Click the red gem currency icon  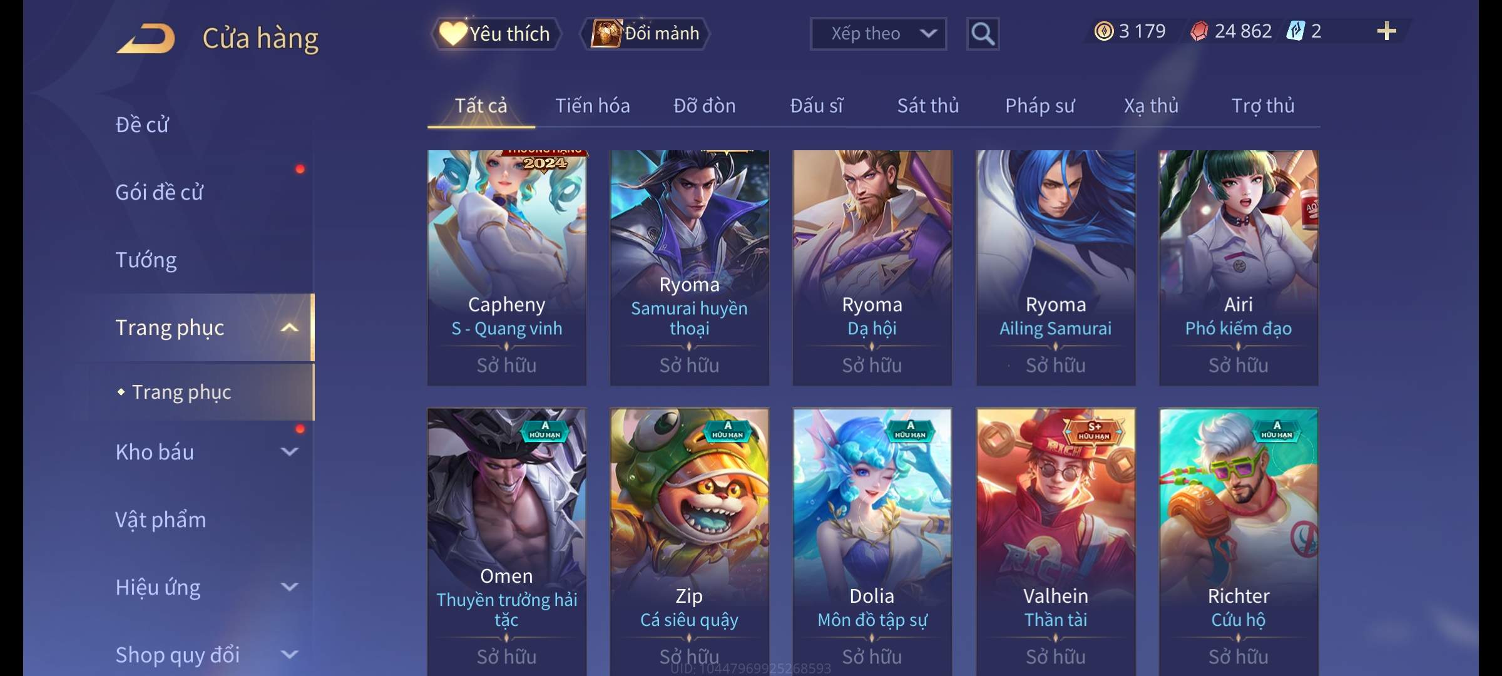1198,31
